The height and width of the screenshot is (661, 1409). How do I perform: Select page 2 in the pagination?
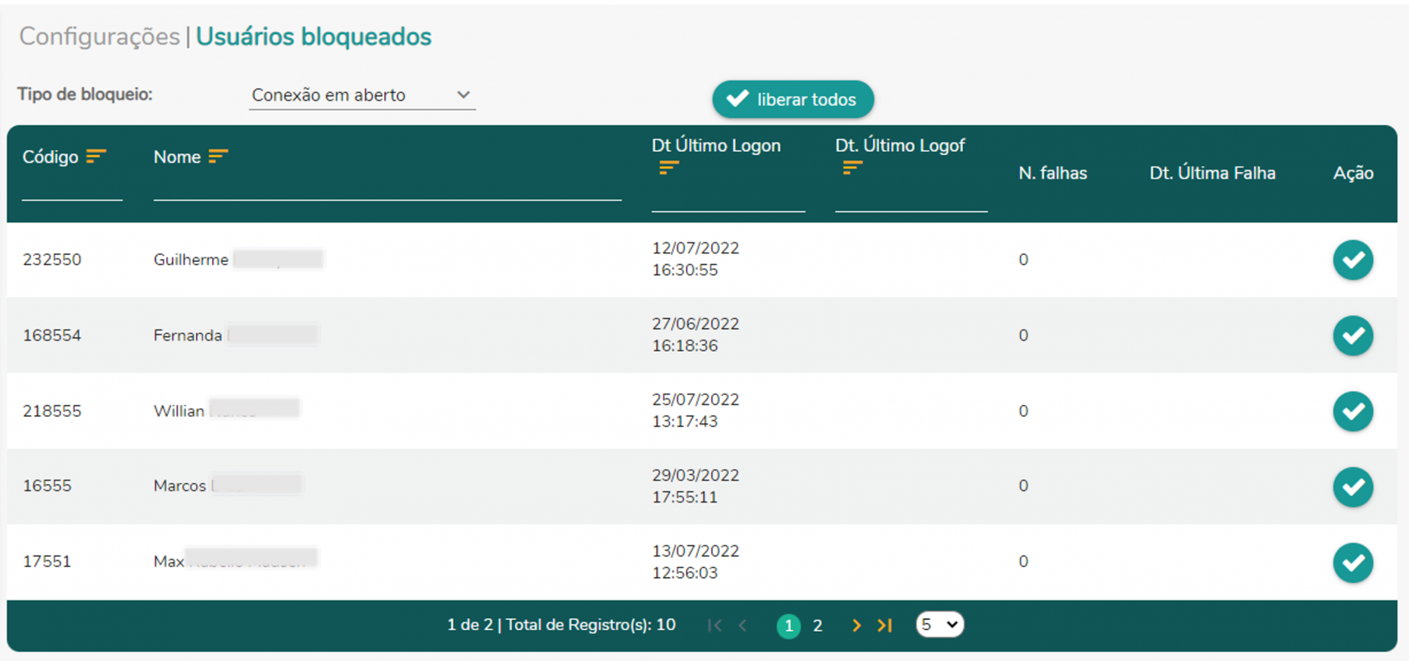coord(818,626)
